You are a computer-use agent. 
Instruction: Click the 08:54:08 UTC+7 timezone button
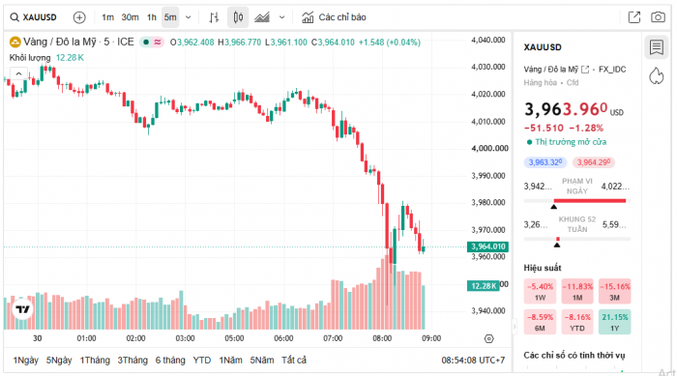(473, 360)
